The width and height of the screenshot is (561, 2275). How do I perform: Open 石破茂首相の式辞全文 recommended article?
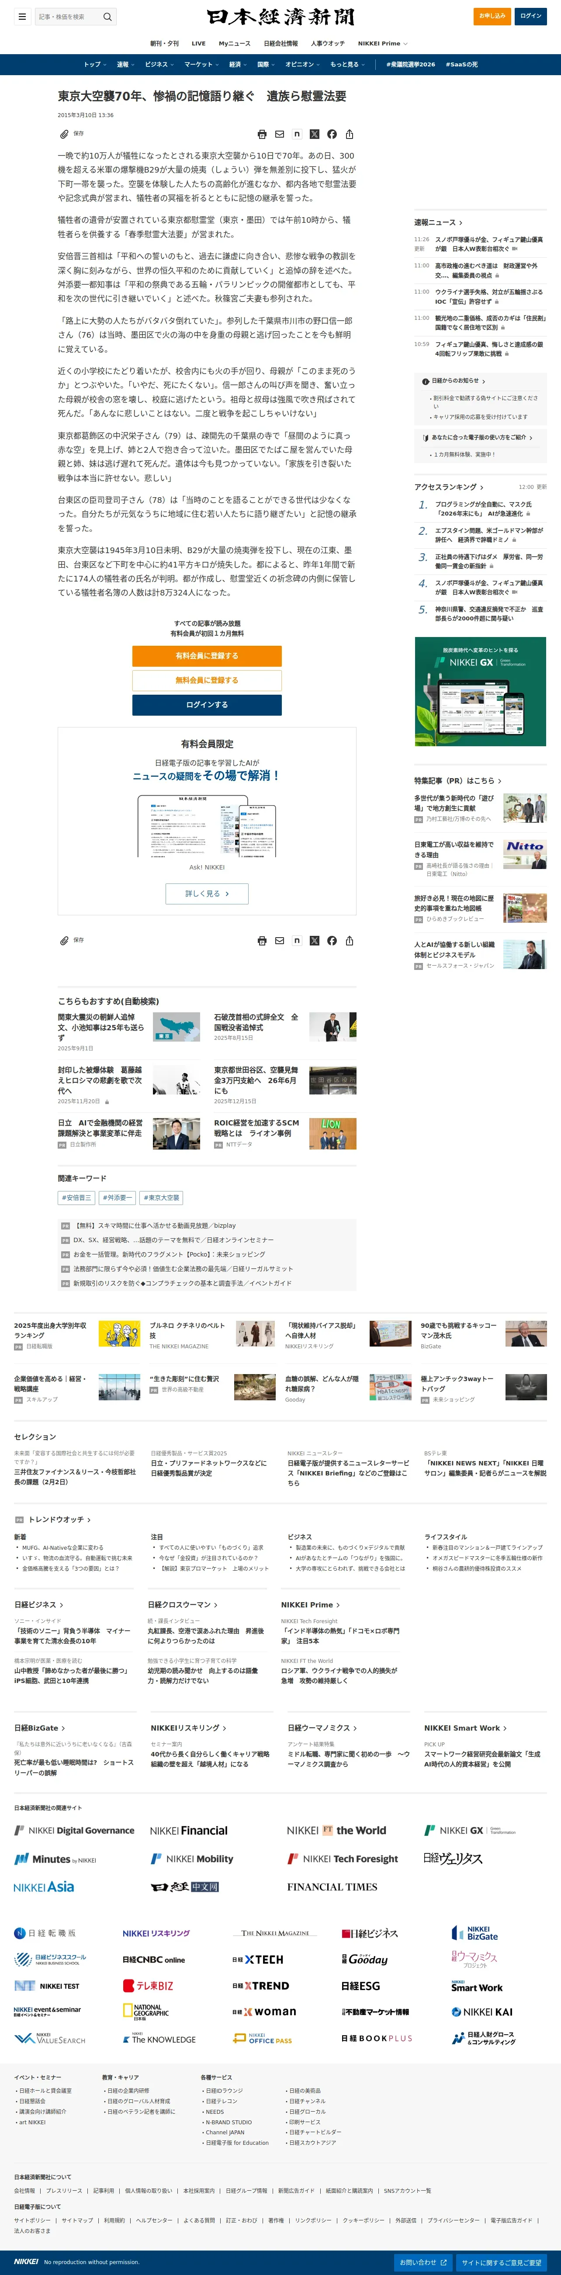click(256, 1023)
